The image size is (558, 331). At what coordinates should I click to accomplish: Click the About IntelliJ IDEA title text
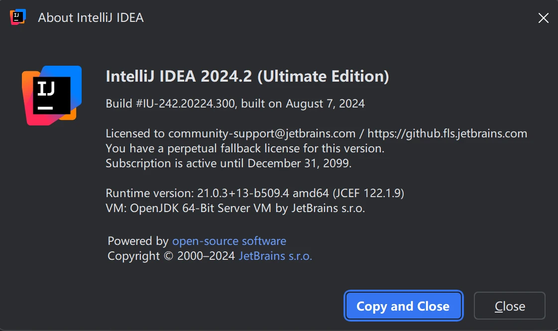[x=91, y=18]
